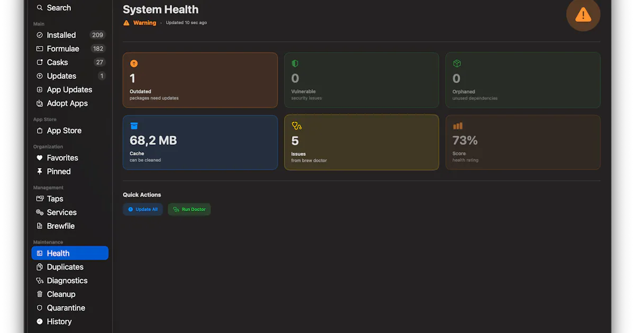The image size is (635, 333).
Task: Click the History clock icon
Action: [x=40, y=321]
